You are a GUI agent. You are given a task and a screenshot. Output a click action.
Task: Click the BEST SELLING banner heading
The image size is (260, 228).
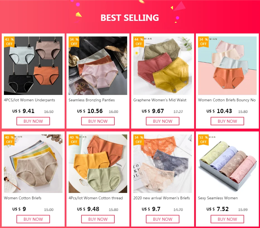coord(130,18)
